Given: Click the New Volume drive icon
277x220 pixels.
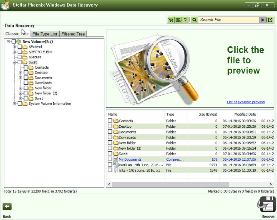Looking at the screenshot, I should 19,41.
